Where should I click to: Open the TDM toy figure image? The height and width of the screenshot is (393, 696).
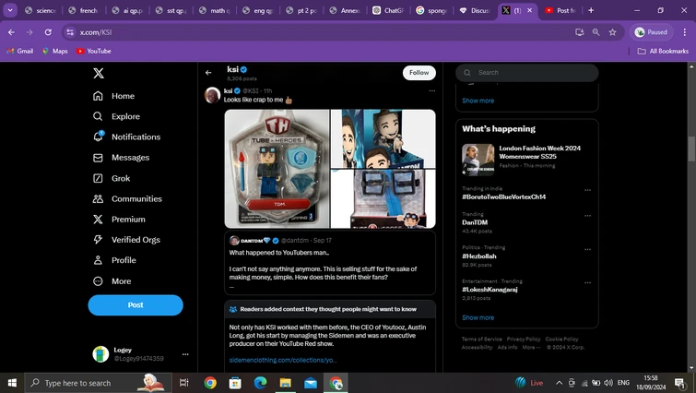(277, 169)
